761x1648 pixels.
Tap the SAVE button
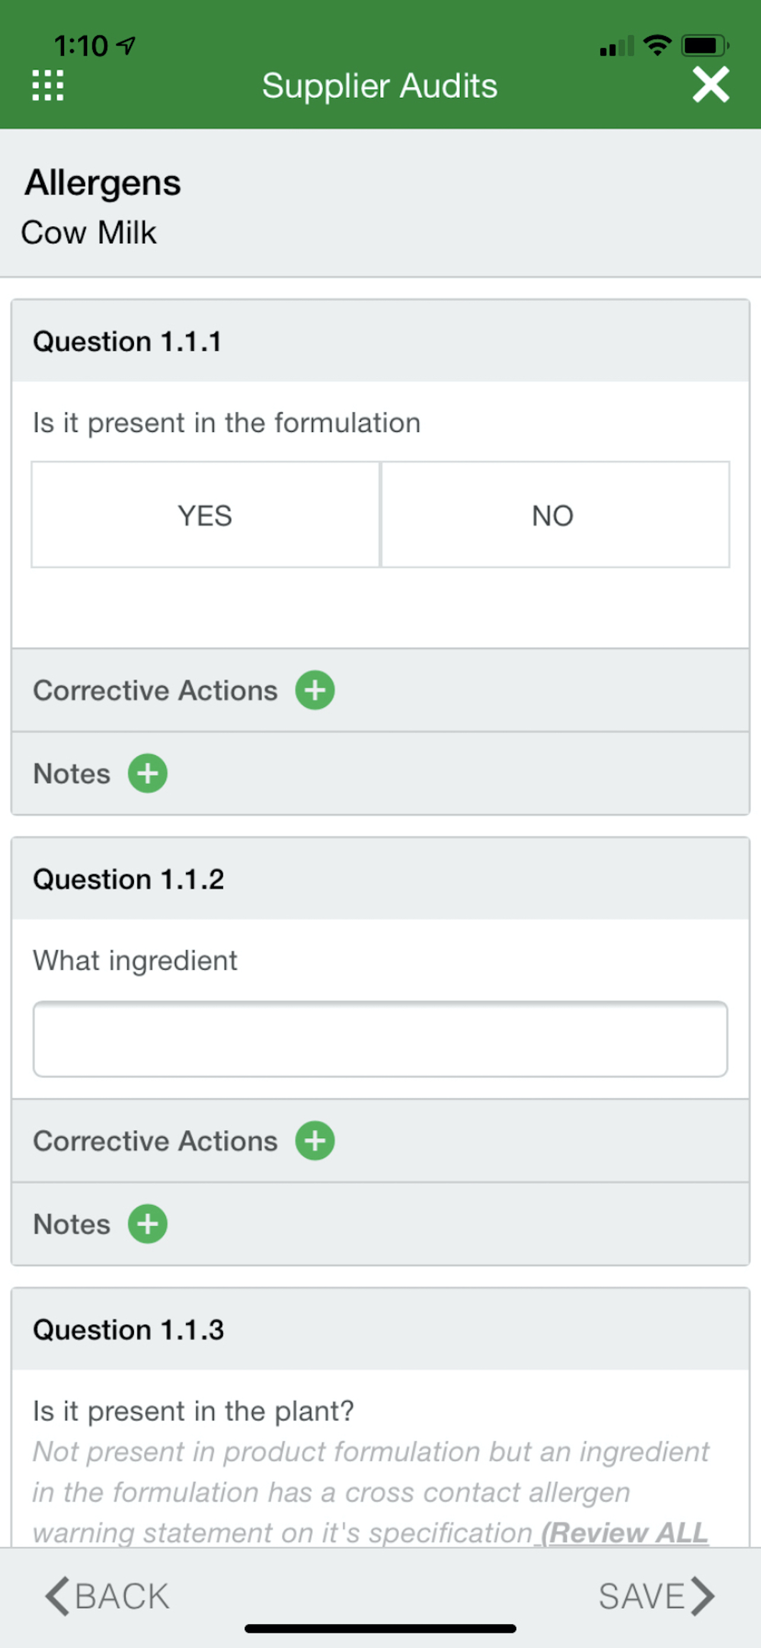click(x=656, y=1596)
